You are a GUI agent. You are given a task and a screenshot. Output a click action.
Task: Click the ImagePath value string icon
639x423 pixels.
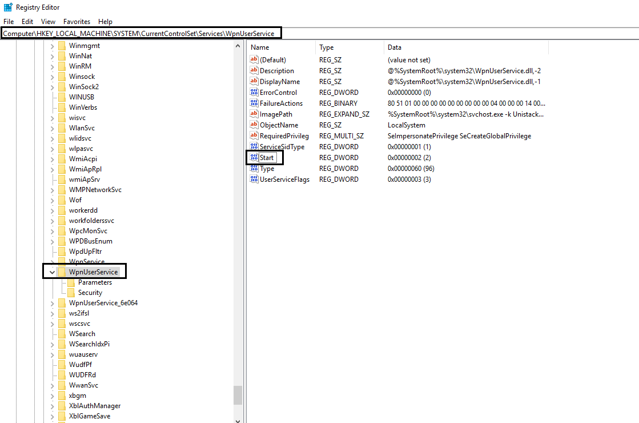[254, 114]
